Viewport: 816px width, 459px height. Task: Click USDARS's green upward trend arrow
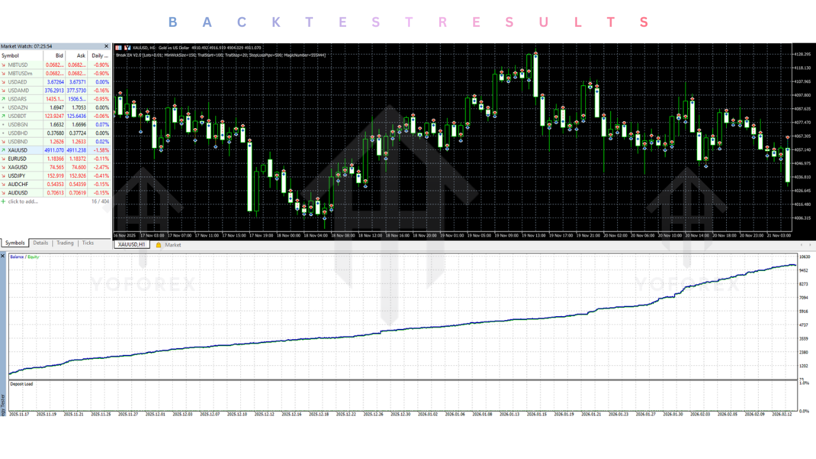pos(4,99)
